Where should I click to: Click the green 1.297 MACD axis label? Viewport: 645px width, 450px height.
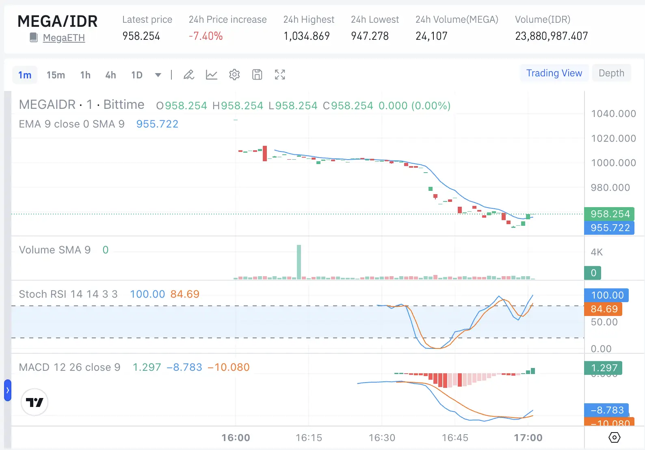[x=604, y=368]
